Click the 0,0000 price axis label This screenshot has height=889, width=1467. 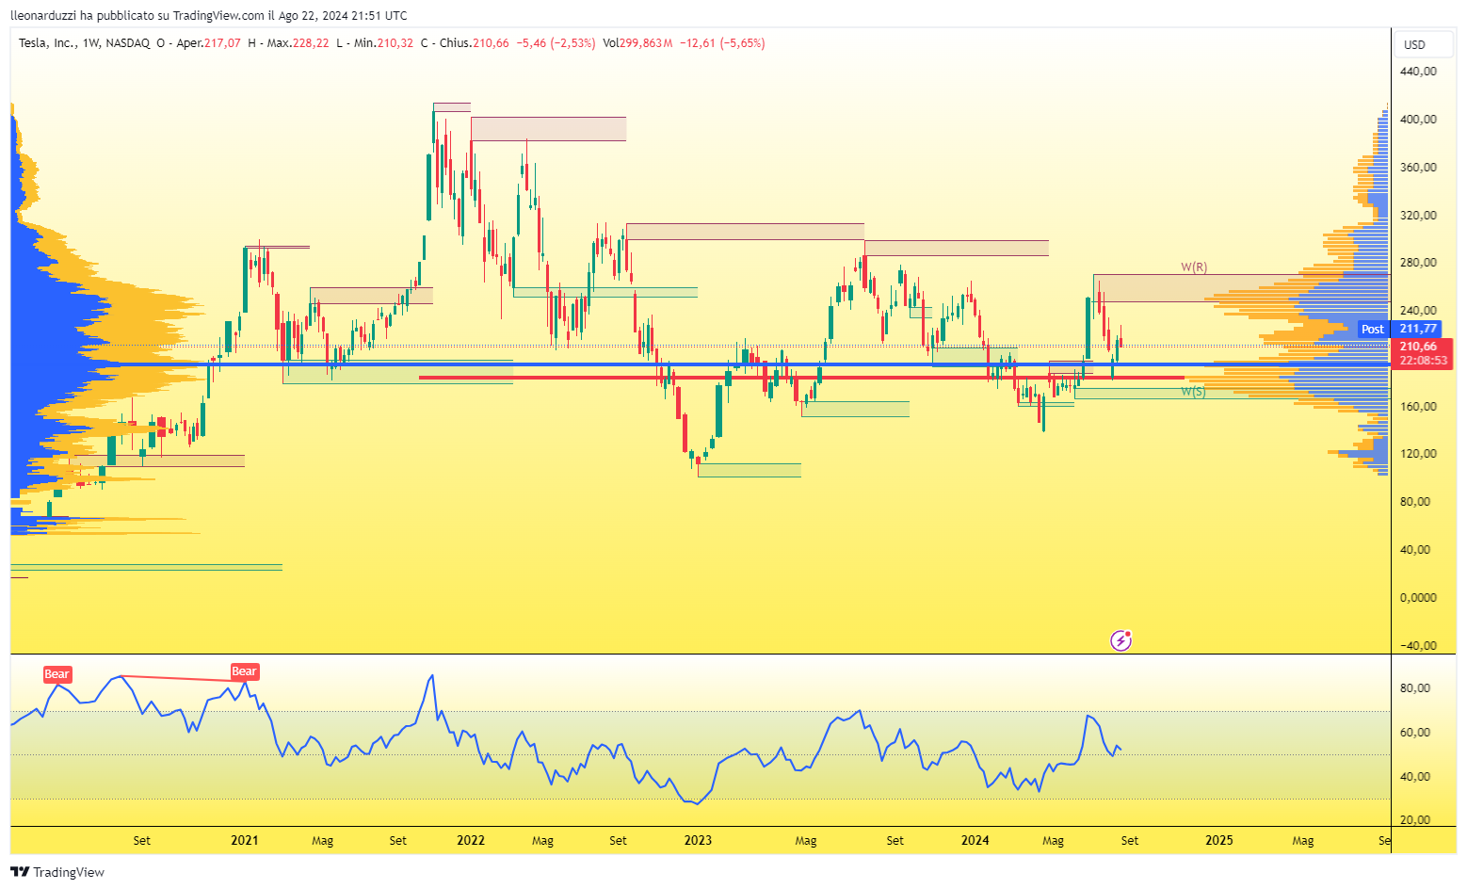click(x=1418, y=598)
